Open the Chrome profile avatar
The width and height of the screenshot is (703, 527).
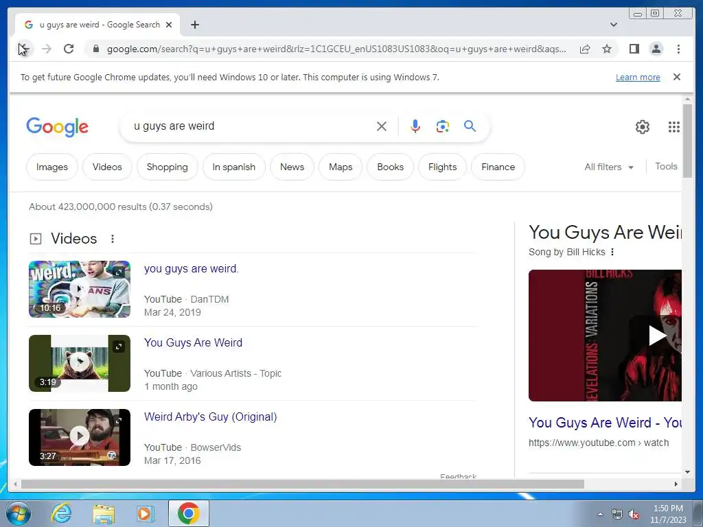coord(656,49)
